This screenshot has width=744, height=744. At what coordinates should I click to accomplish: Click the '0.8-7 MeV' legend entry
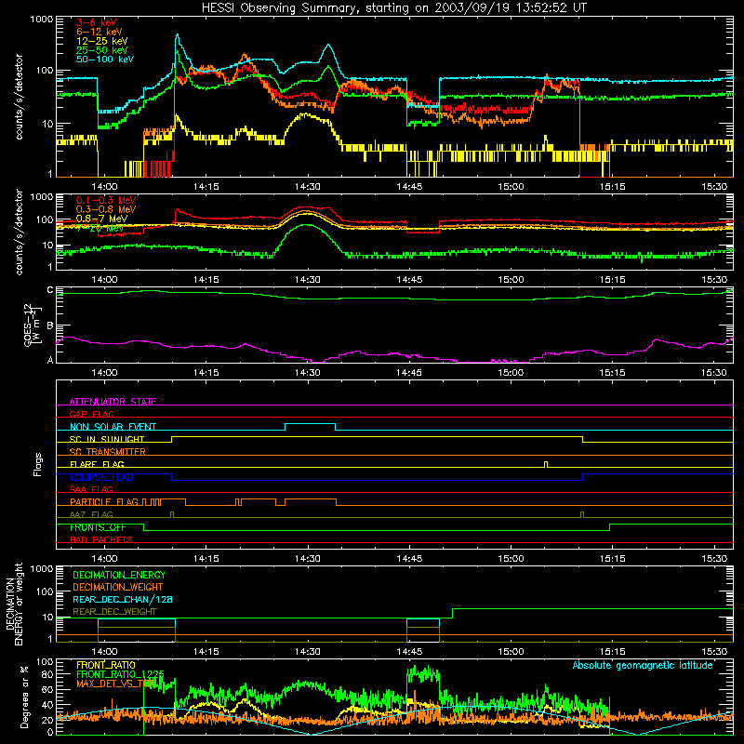[102, 219]
